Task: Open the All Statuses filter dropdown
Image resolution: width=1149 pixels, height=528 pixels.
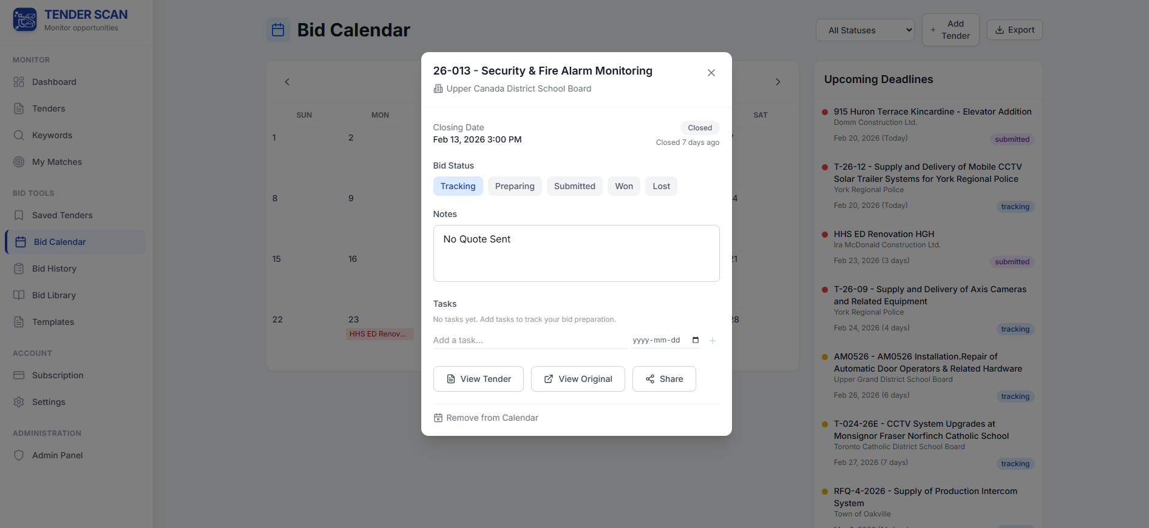Action: point(865,30)
